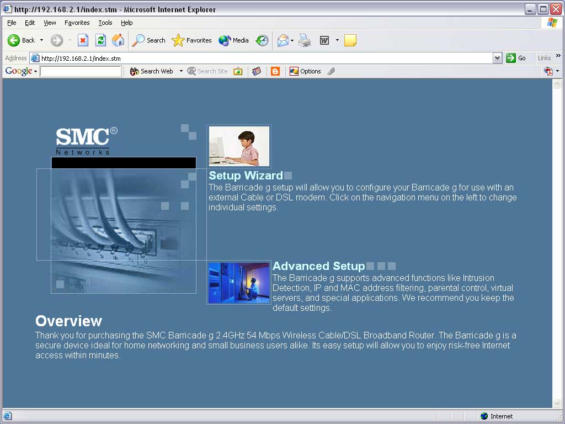Open the Media globe panel
This screenshot has width=565, height=424.
tap(233, 40)
